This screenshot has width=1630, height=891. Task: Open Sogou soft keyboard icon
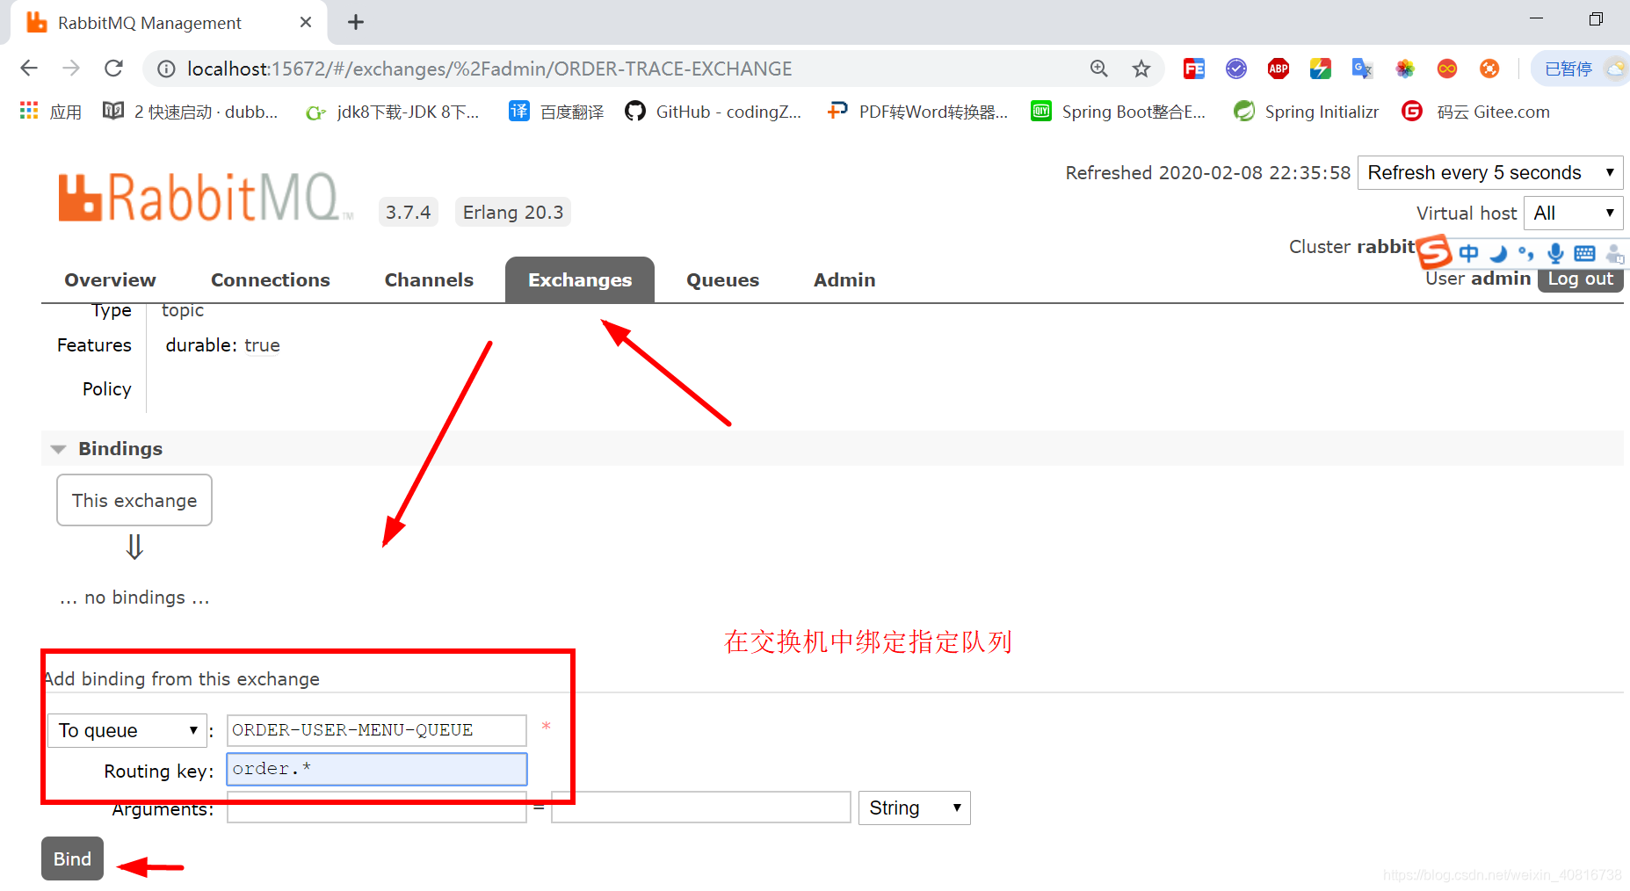click(x=1584, y=254)
